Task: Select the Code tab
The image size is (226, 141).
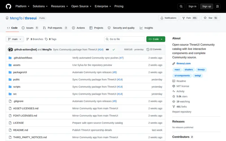Action: click(12, 28)
